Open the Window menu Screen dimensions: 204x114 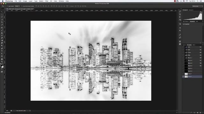(x=61, y=1)
